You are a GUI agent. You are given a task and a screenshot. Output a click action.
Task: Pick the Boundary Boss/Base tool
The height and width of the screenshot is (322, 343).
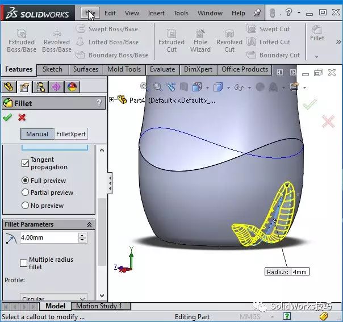point(112,55)
